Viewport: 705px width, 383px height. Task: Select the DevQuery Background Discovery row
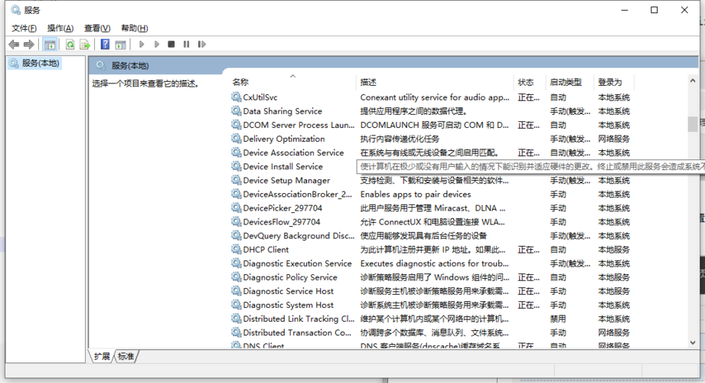[x=431, y=236]
